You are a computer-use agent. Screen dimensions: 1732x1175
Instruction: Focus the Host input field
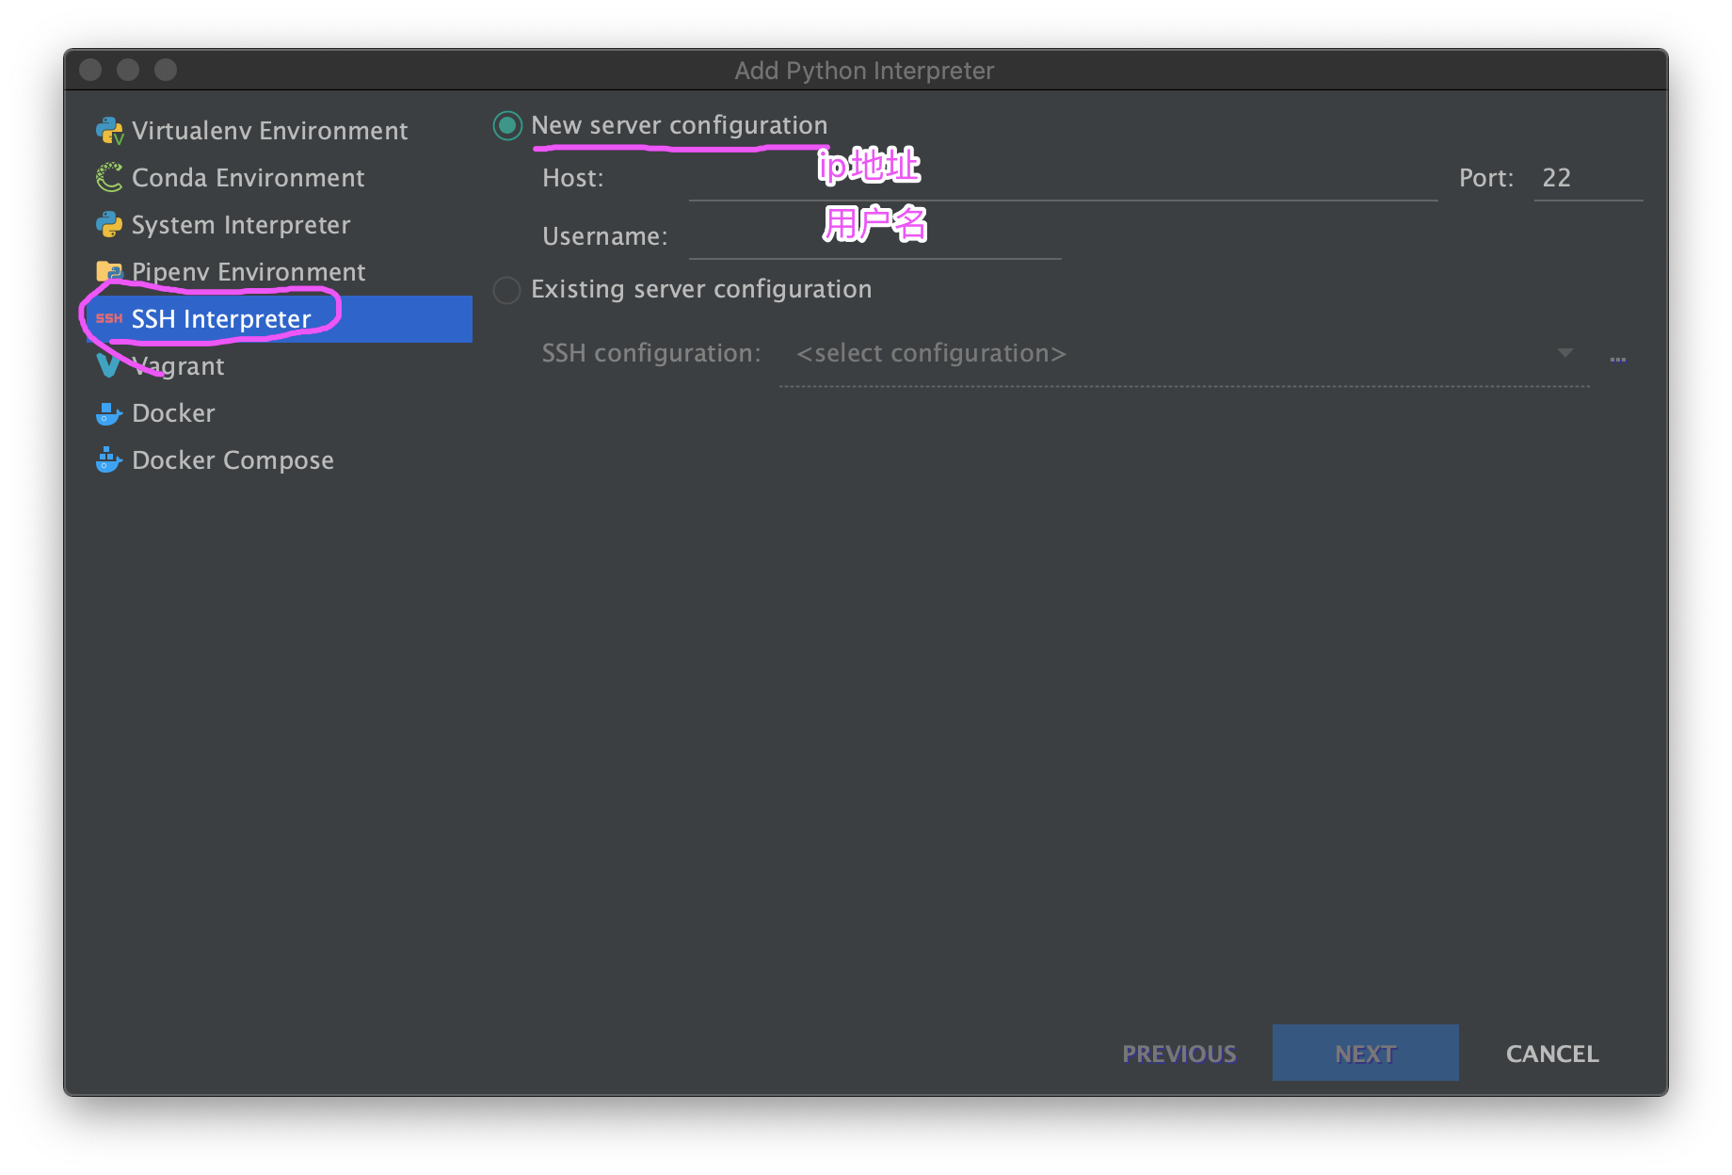point(1062,179)
